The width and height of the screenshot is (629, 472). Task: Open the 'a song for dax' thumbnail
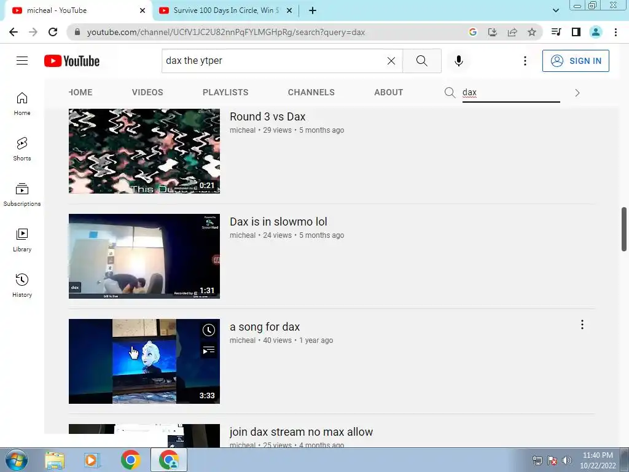144,361
